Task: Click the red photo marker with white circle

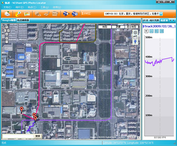Action: [x=22, y=110]
